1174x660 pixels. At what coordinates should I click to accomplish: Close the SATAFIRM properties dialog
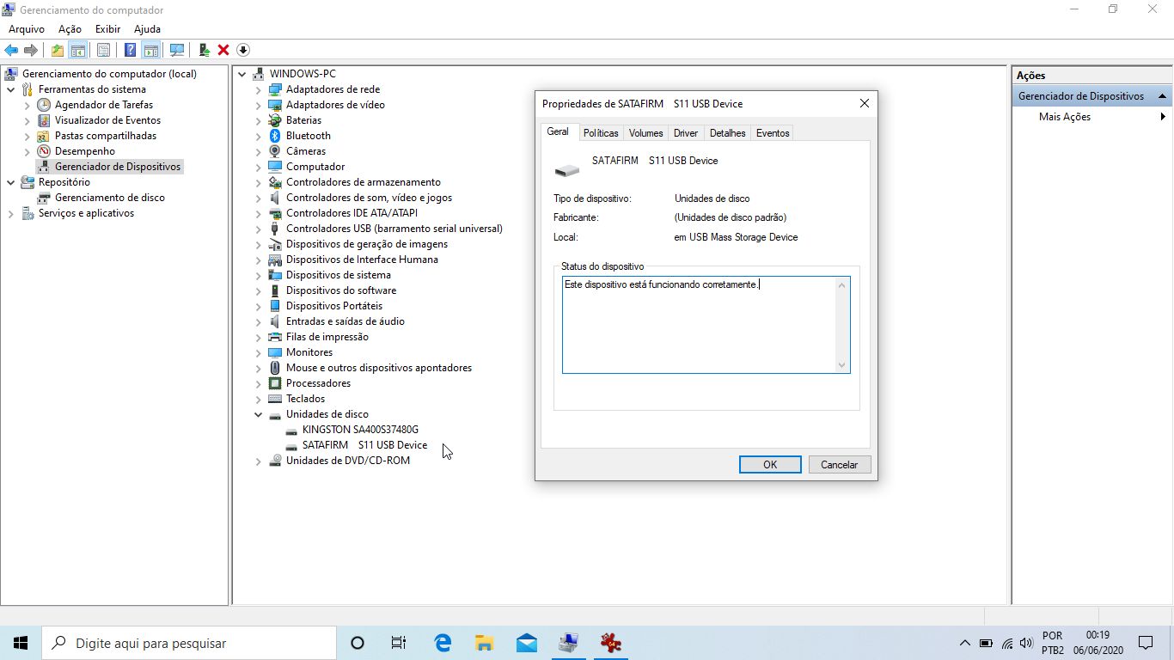(x=865, y=104)
